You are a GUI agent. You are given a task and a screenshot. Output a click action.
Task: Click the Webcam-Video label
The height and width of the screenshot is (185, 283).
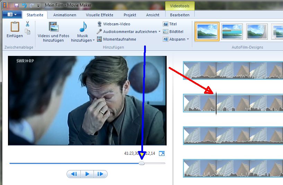[x=117, y=24]
